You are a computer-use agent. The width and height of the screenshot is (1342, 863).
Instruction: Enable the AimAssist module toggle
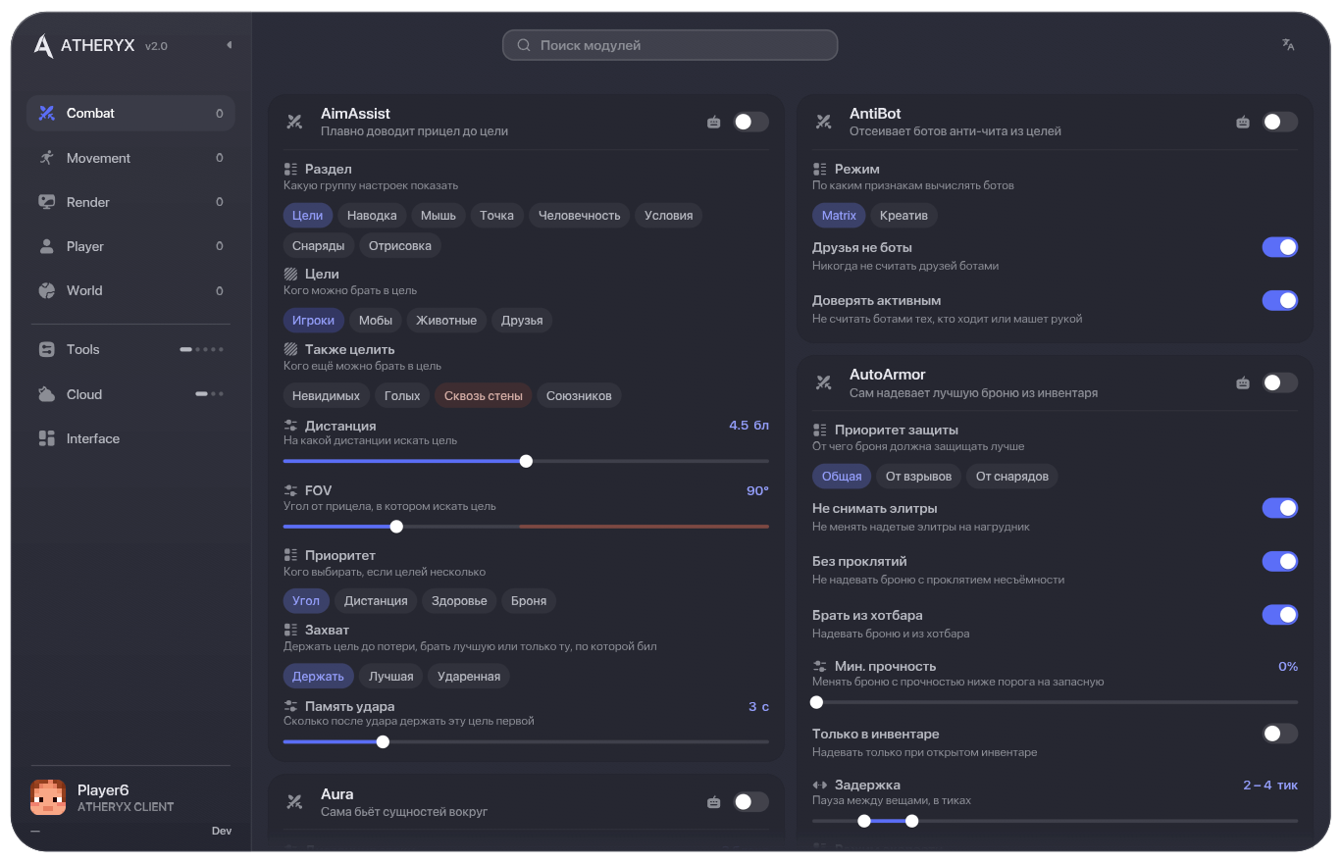[x=750, y=122]
